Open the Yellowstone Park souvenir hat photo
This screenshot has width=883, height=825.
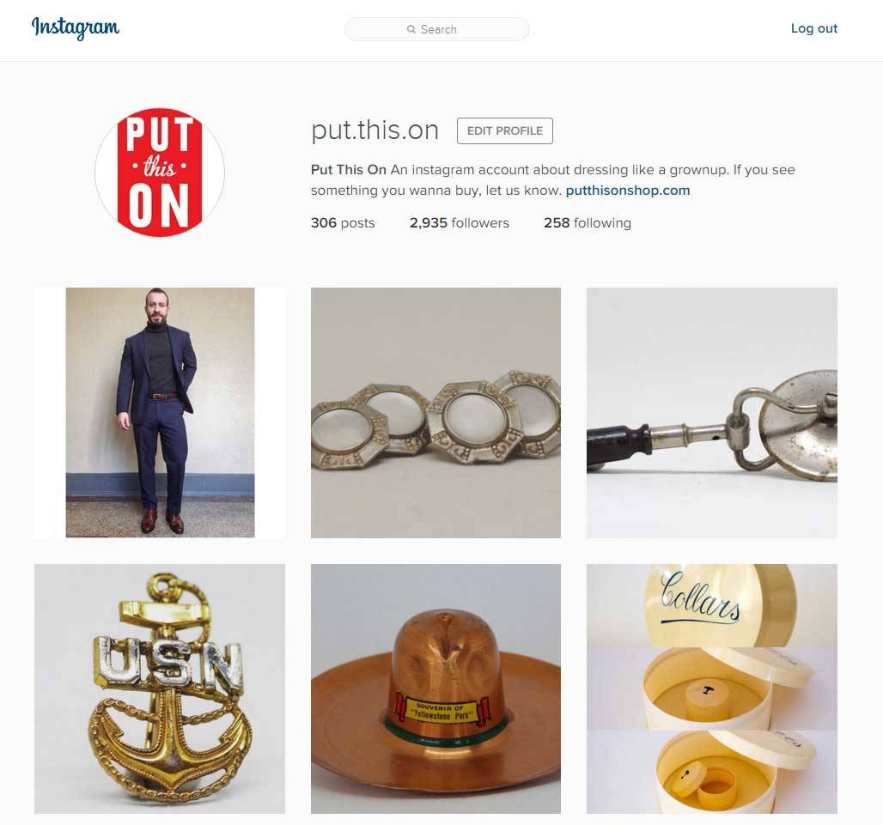pos(435,689)
